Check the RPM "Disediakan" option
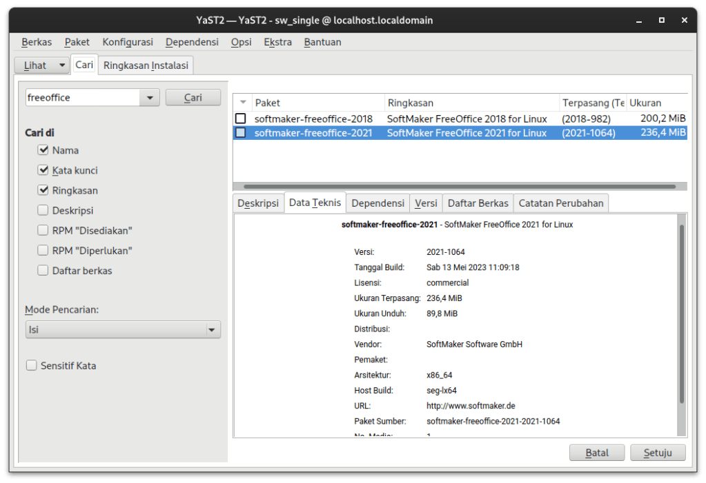 pos(43,230)
